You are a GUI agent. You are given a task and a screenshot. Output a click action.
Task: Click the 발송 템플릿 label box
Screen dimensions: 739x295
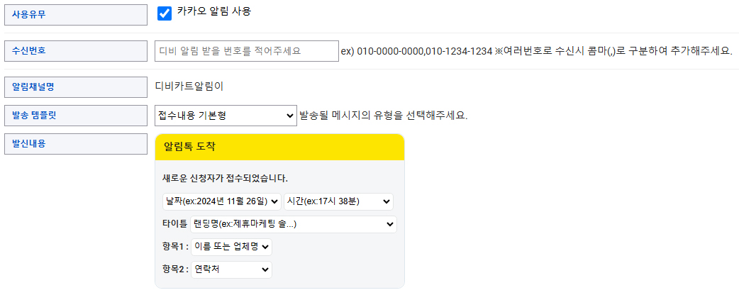(75, 115)
